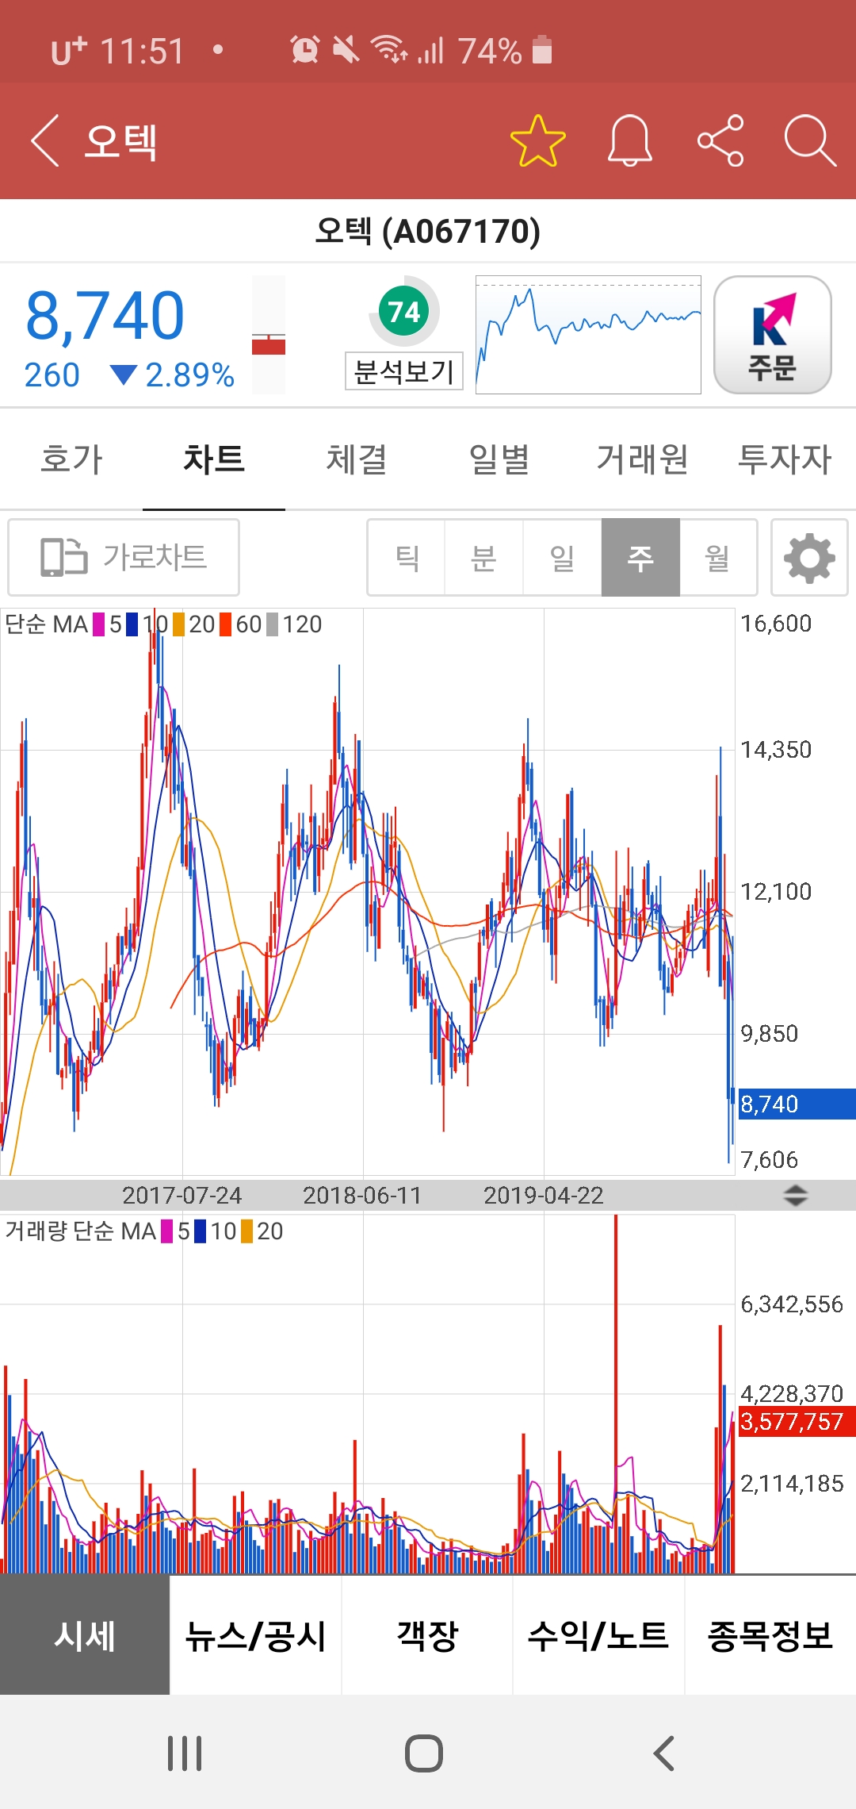
Task: Tap the 2018-06-11 date label
Action: coord(362,1195)
